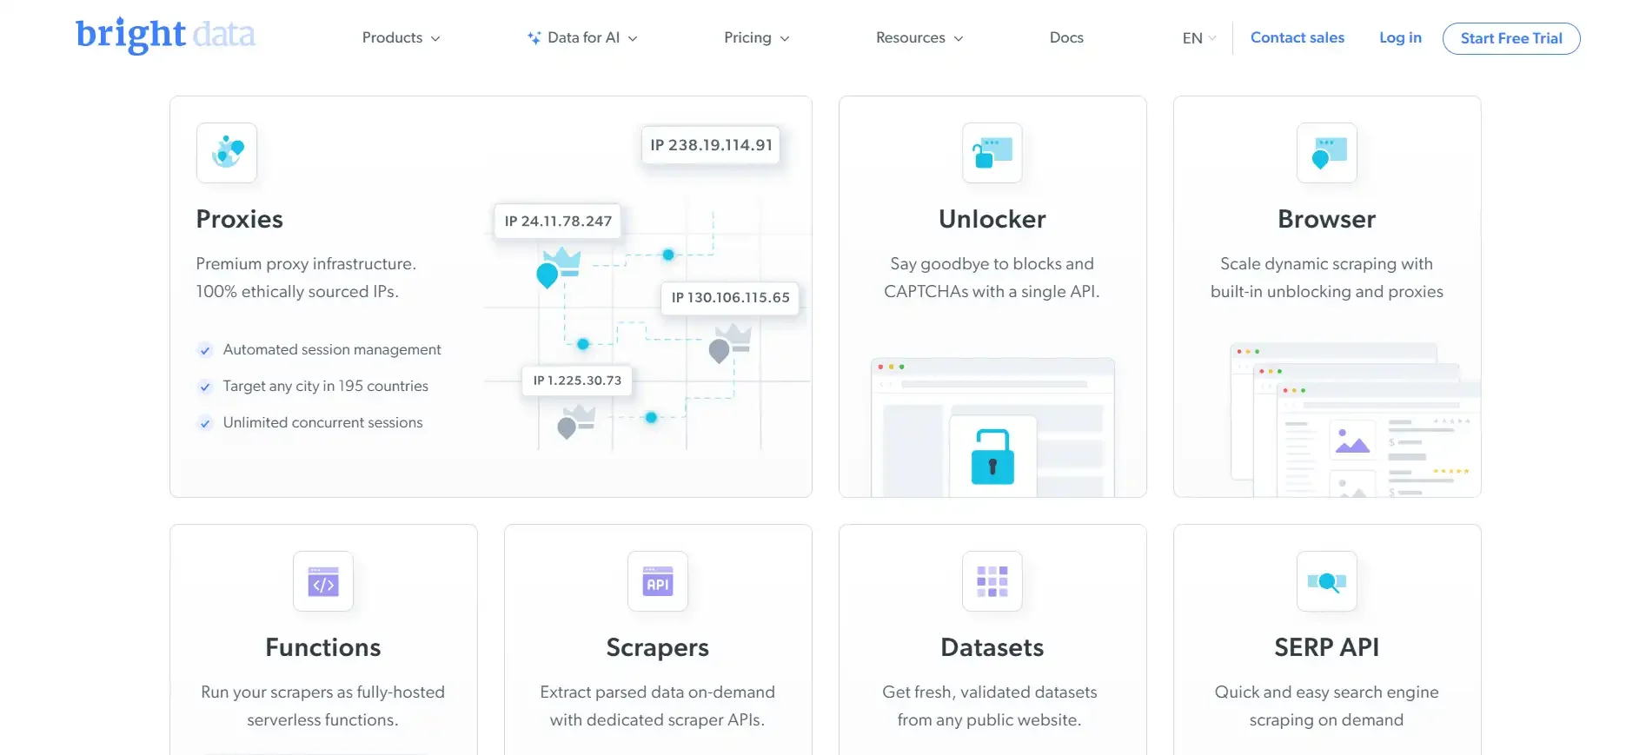This screenshot has width=1646, height=755.
Task: Open the Scrapers heading
Action: [x=658, y=647]
